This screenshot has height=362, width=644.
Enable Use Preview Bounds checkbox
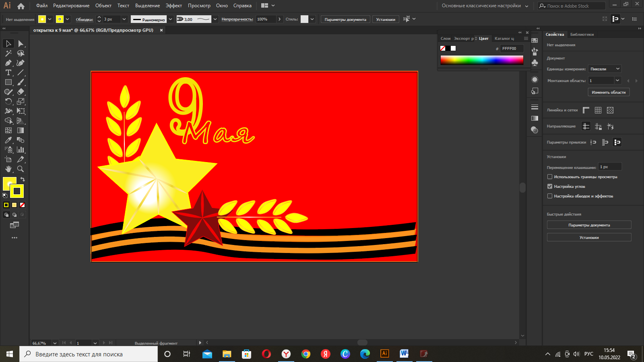click(x=550, y=177)
